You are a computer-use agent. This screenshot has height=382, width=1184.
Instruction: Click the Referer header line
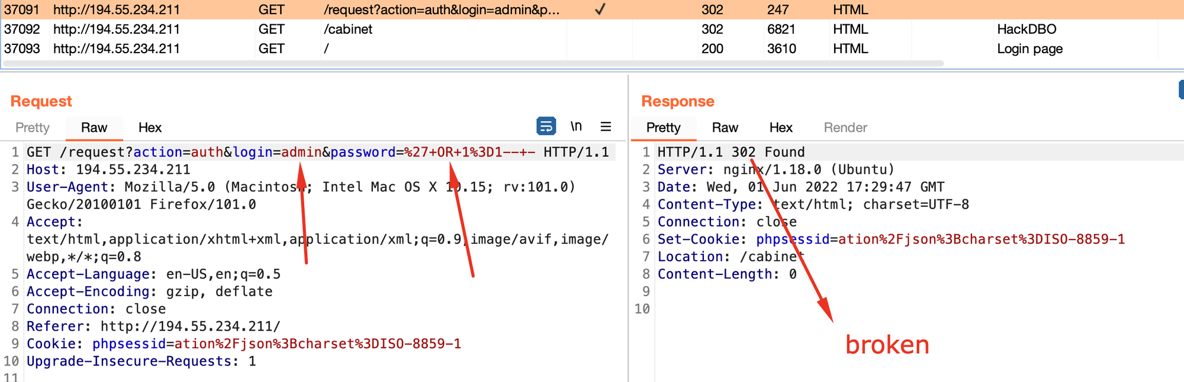tap(153, 326)
